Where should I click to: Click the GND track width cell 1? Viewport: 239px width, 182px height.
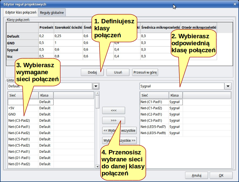[68, 43]
